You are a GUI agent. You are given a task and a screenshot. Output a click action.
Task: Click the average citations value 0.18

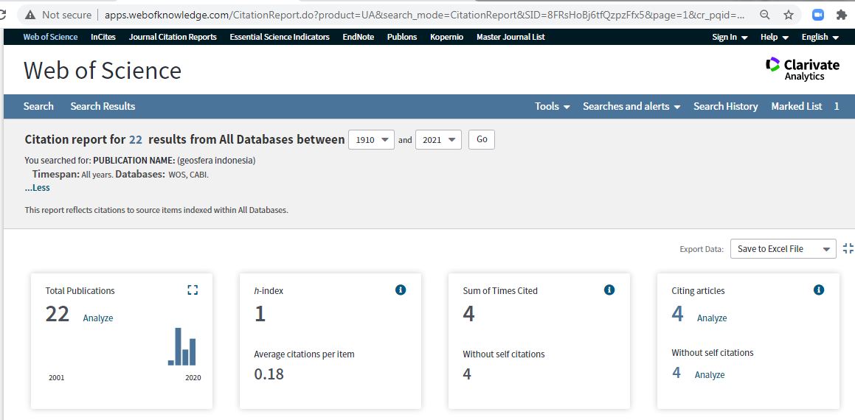[x=269, y=374]
